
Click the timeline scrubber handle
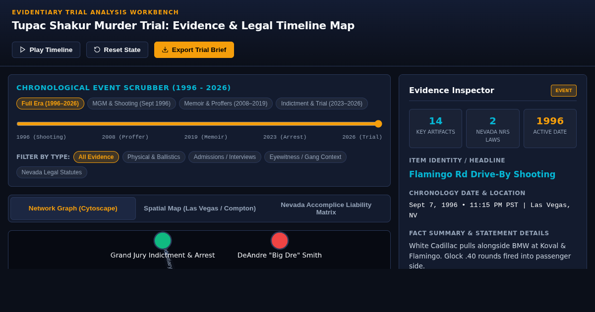point(378,124)
